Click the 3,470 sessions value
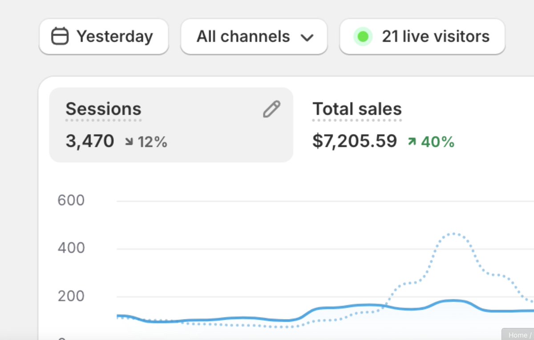The height and width of the screenshot is (340, 534). click(90, 141)
